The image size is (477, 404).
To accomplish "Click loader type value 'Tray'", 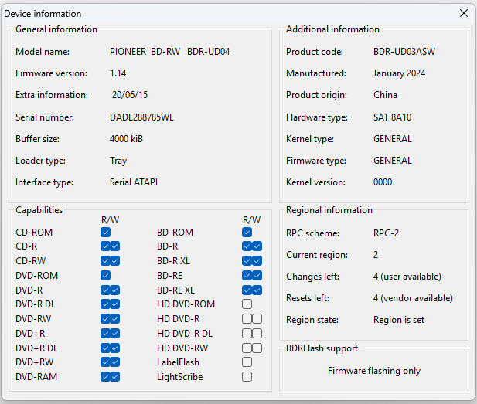I will click(x=118, y=161).
